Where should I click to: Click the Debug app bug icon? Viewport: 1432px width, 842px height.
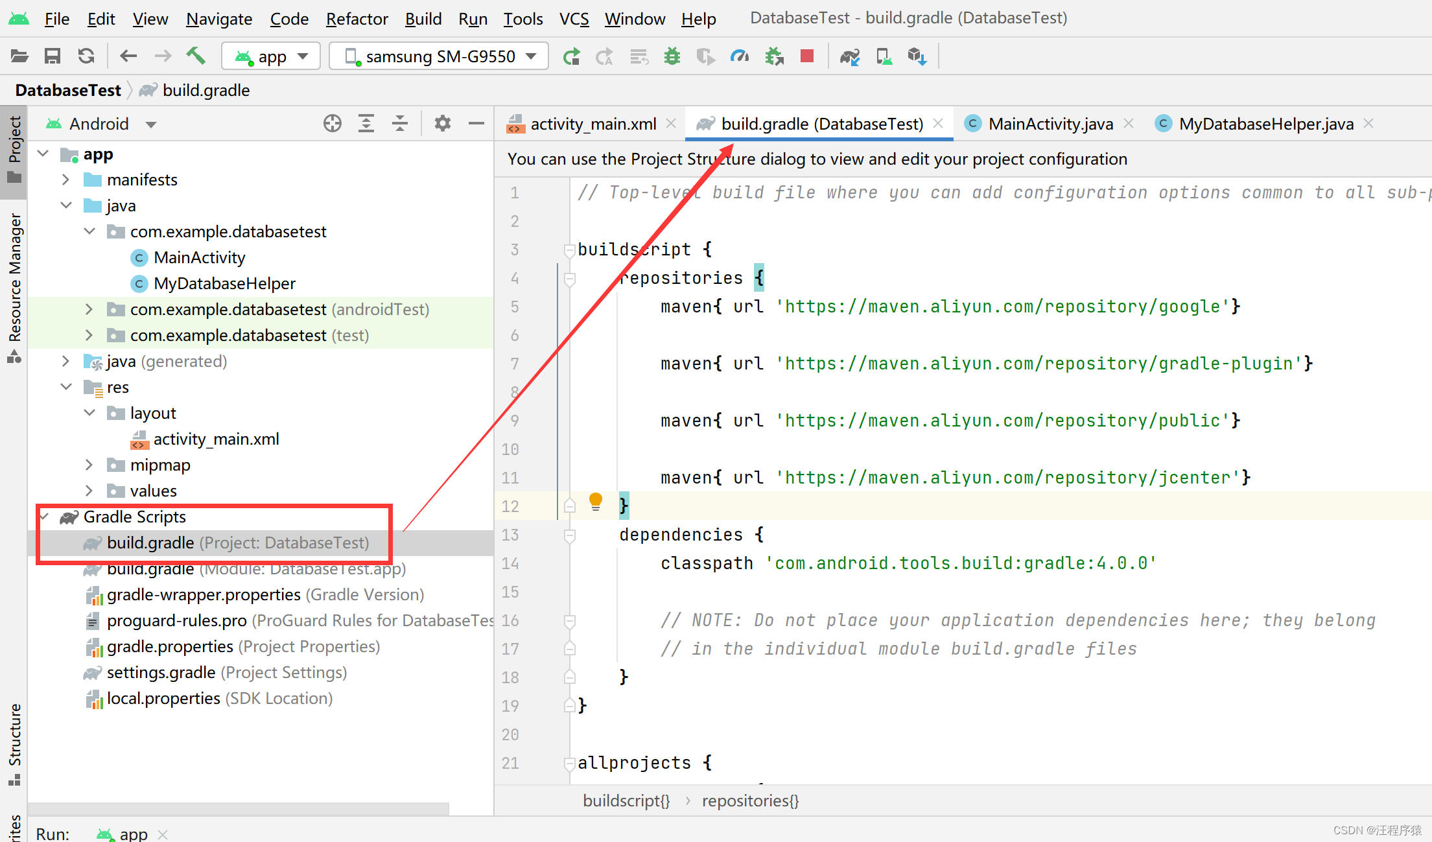tap(672, 57)
